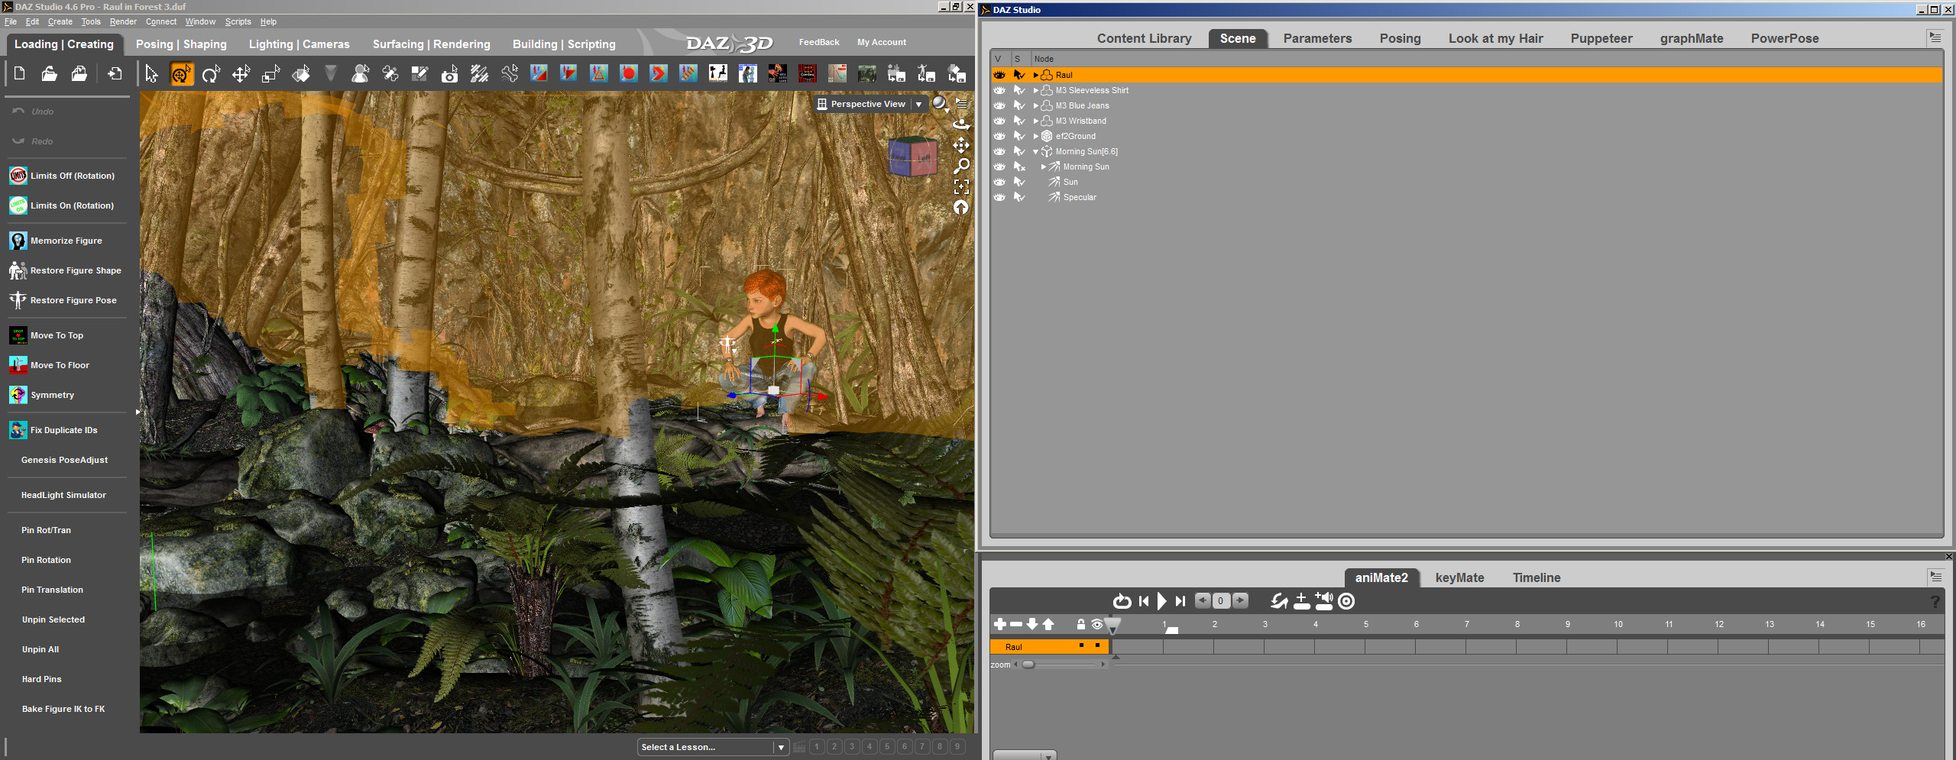Expand the M3 Sleeveless Shirt node
Image resolution: width=1956 pixels, height=760 pixels.
point(1035,90)
